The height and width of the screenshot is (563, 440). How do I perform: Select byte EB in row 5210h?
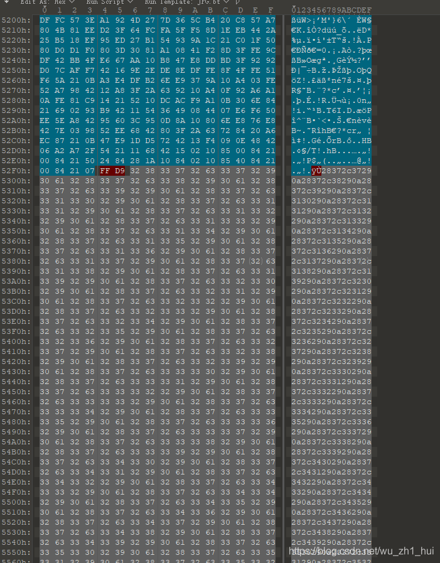click(240, 30)
